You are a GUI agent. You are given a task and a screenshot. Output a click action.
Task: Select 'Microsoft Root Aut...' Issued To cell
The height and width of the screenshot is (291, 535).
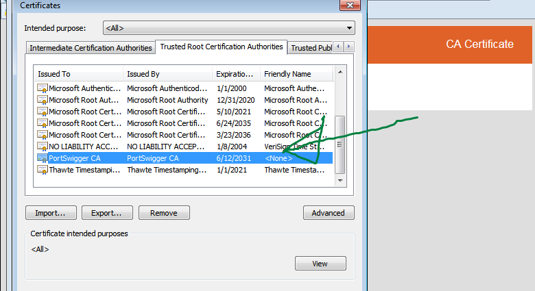(x=84, y=100)
